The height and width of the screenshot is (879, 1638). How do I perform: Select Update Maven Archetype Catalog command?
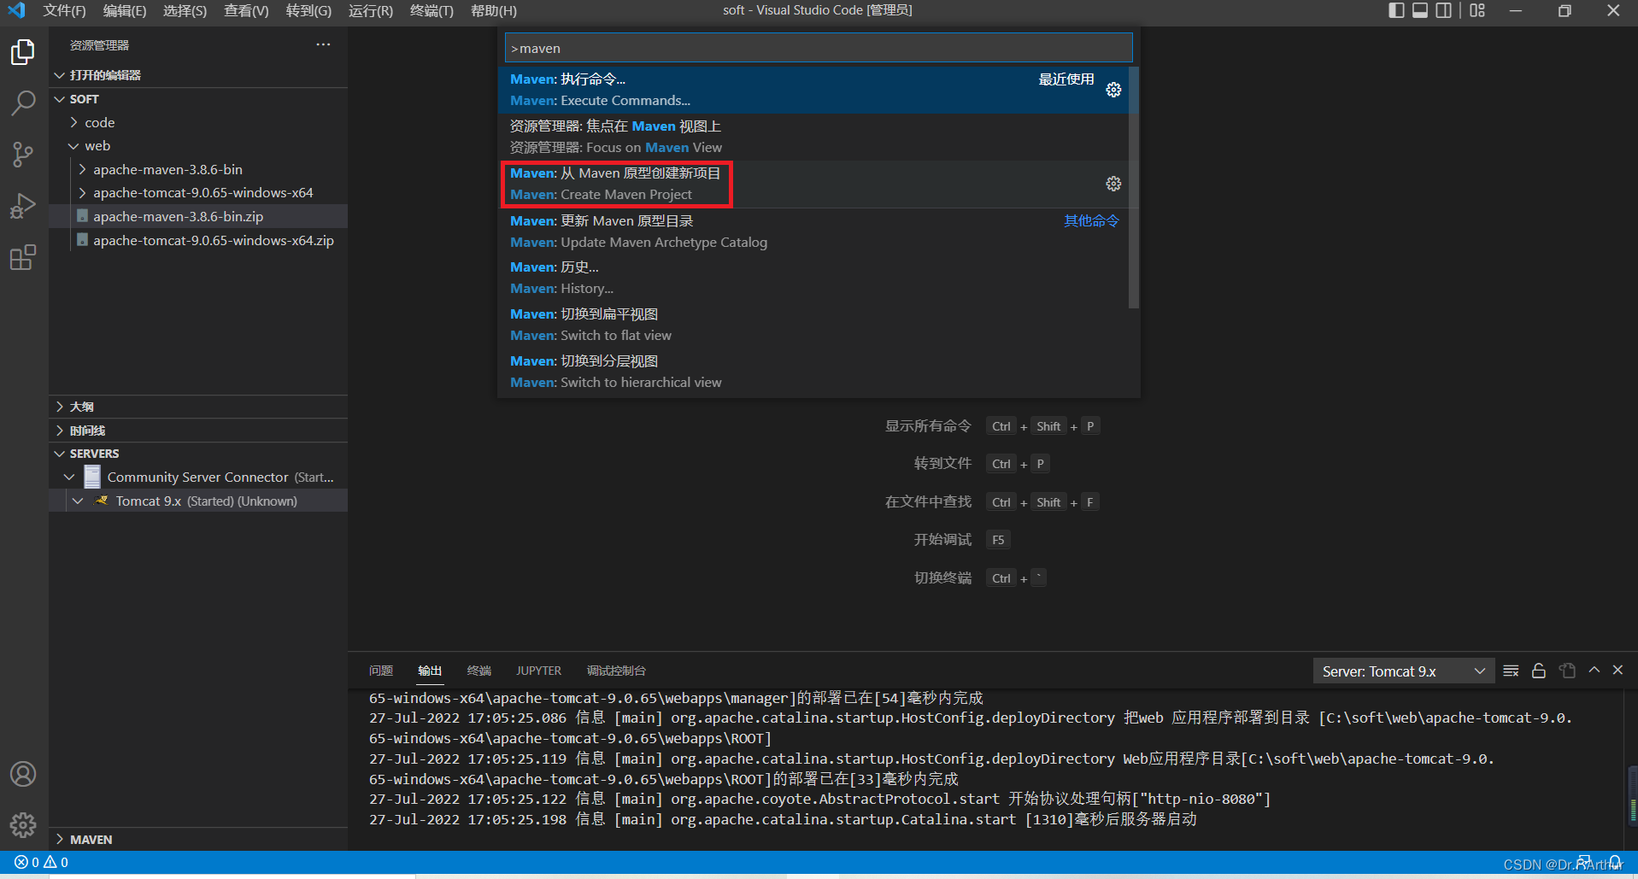click(813, 231)
